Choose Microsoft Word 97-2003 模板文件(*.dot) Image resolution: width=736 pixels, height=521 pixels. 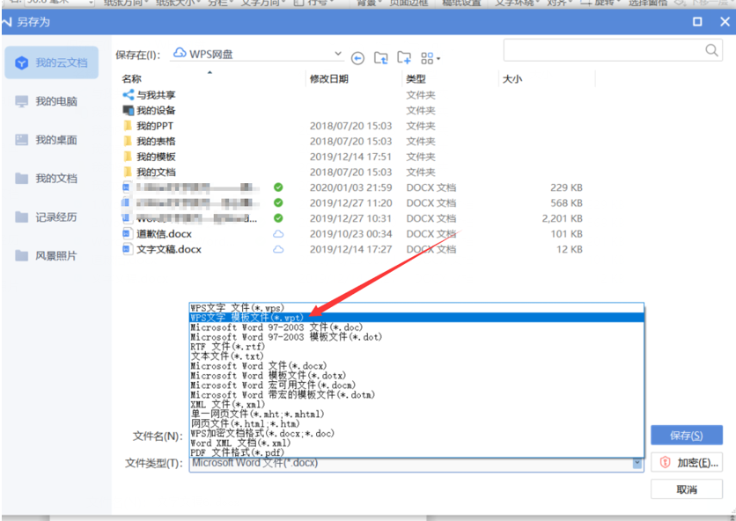pos(416,337)
